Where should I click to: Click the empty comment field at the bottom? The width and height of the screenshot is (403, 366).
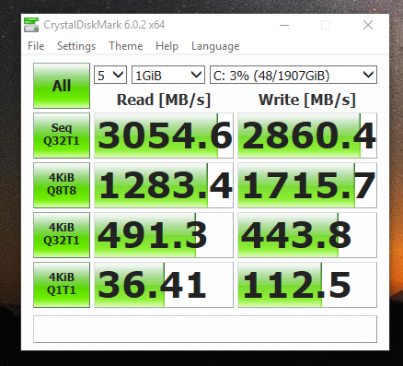pos(205,329)
